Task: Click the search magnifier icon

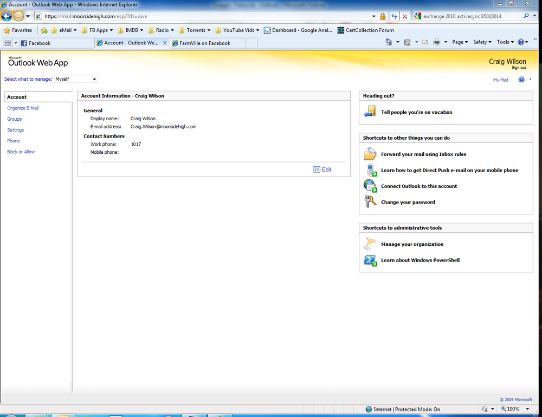Action: pos(526,16)
